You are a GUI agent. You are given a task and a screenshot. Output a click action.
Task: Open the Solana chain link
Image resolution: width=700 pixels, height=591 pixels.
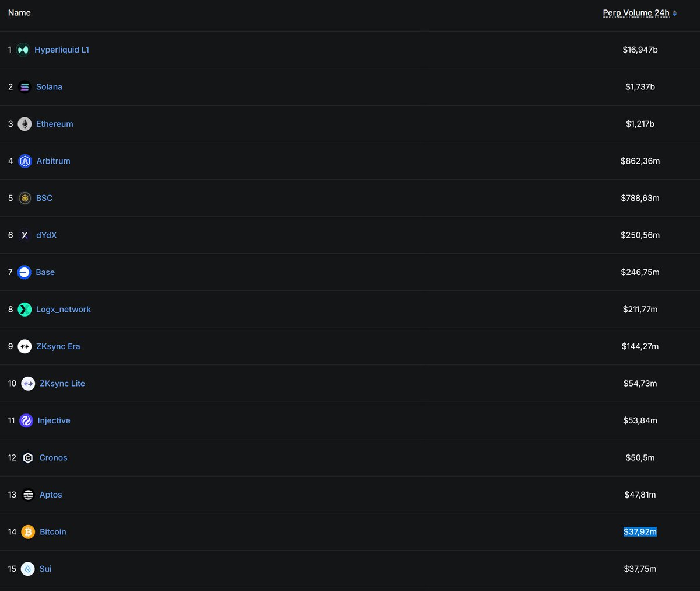49,87
